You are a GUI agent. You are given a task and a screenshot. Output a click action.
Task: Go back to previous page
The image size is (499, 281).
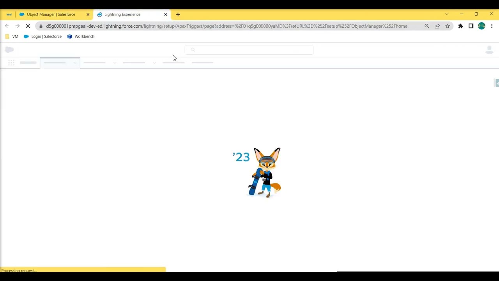click(x=7, y=26)
